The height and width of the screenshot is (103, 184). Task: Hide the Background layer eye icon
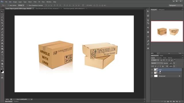point(152,76)
